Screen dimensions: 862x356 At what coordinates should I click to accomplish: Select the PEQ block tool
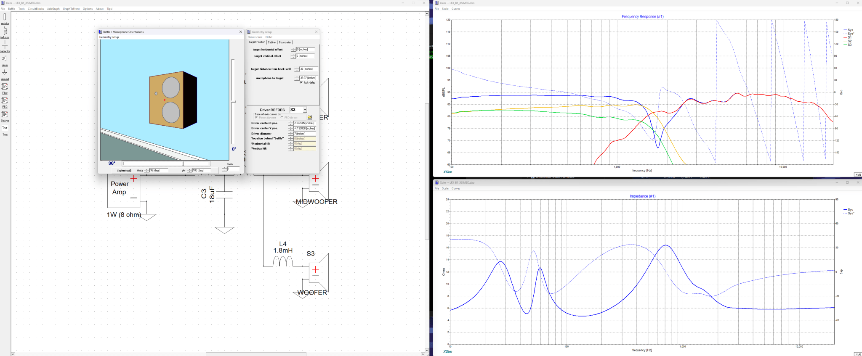[x=5, y=102]
